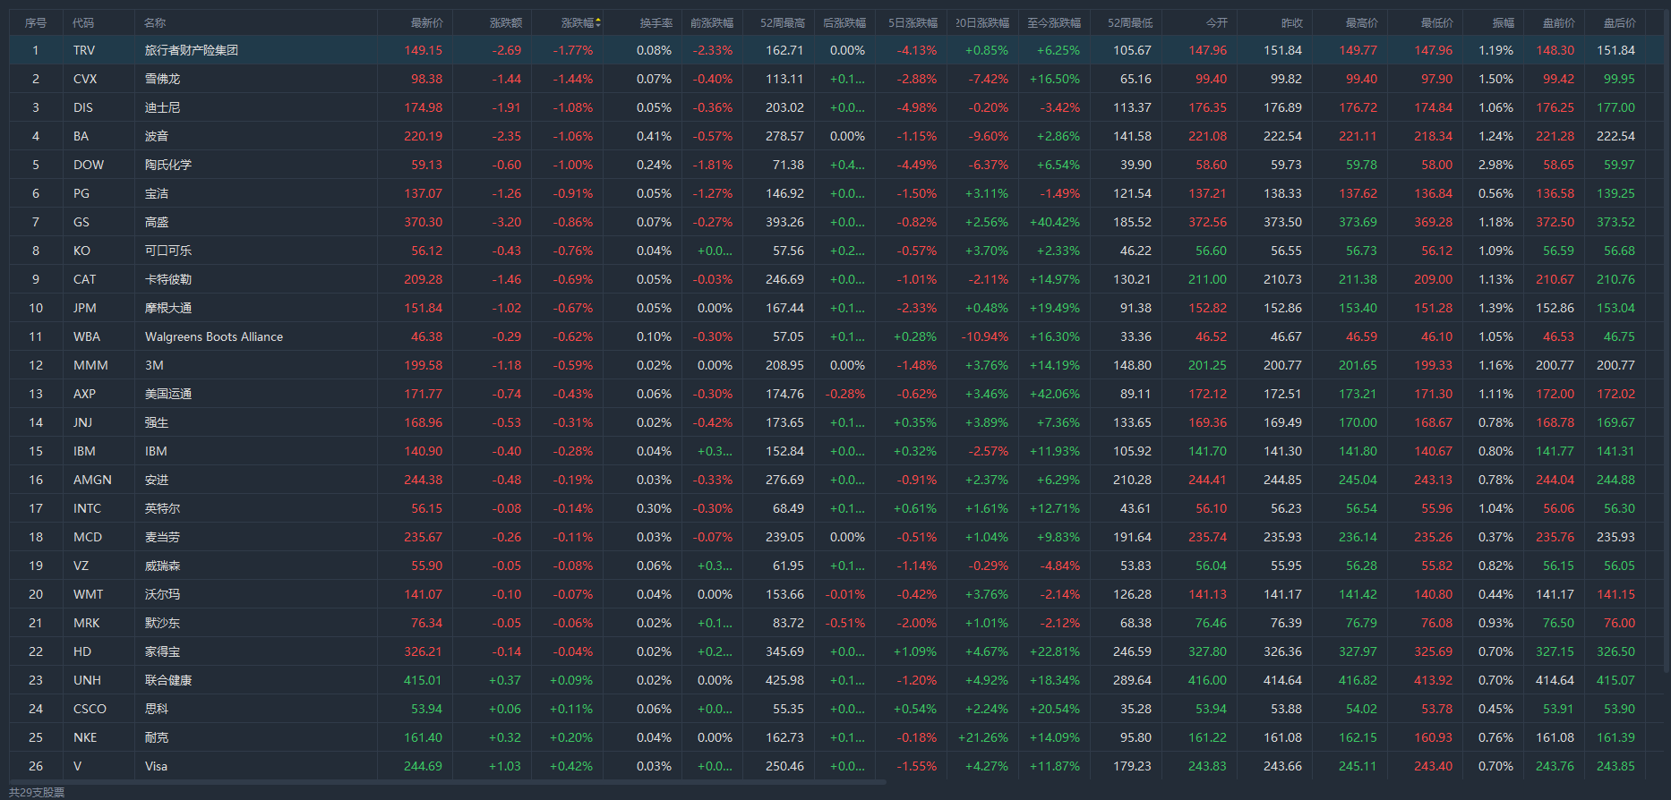The image size is (1671, 800).
Task: Click the NKE 耐克 stock row
Action: point(157,737)
